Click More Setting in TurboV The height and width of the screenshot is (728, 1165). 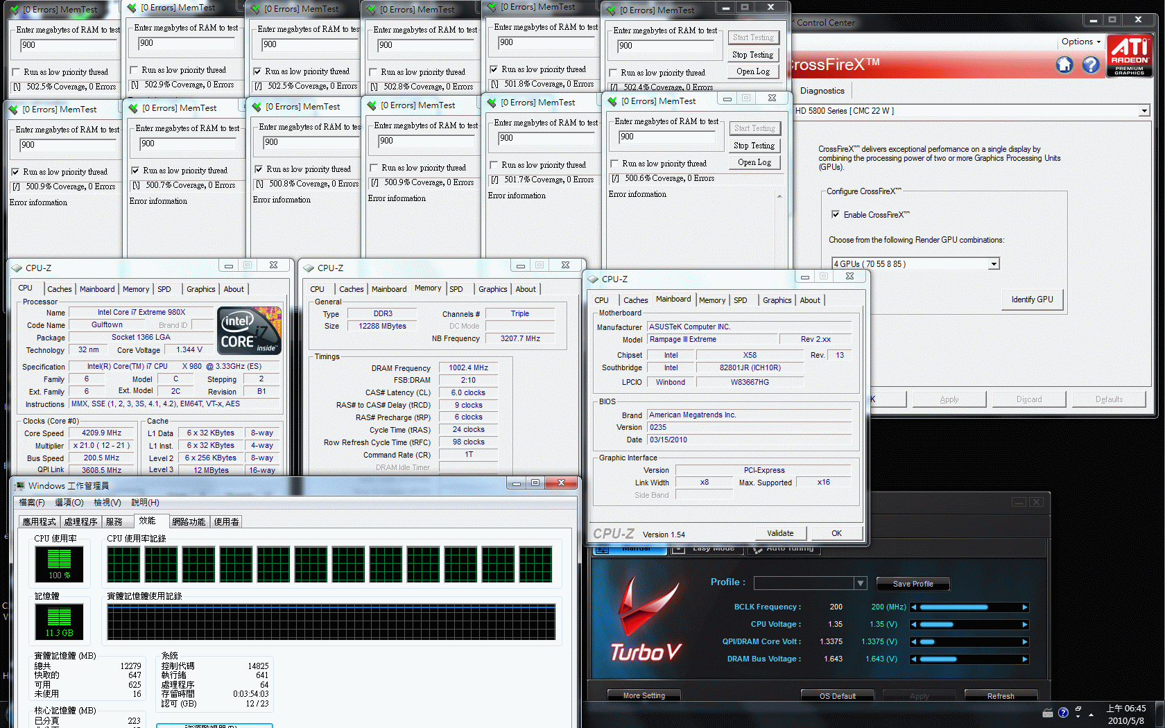(644, 695)
